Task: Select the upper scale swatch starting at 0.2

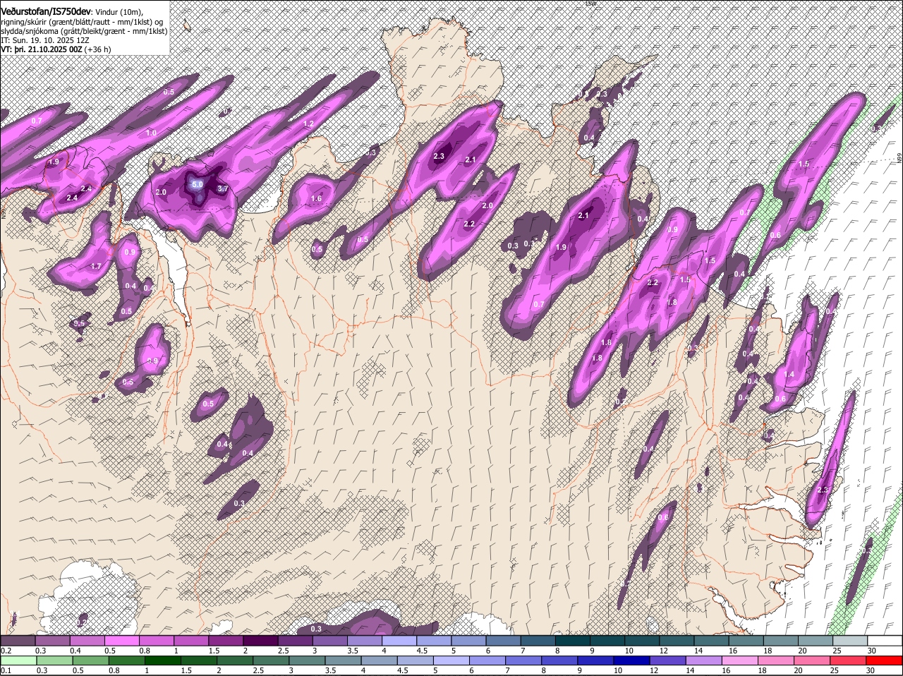Action: click(18, 640)
